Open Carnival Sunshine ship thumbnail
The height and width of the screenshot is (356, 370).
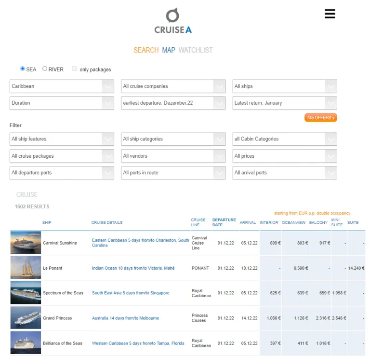pos(26,243)
